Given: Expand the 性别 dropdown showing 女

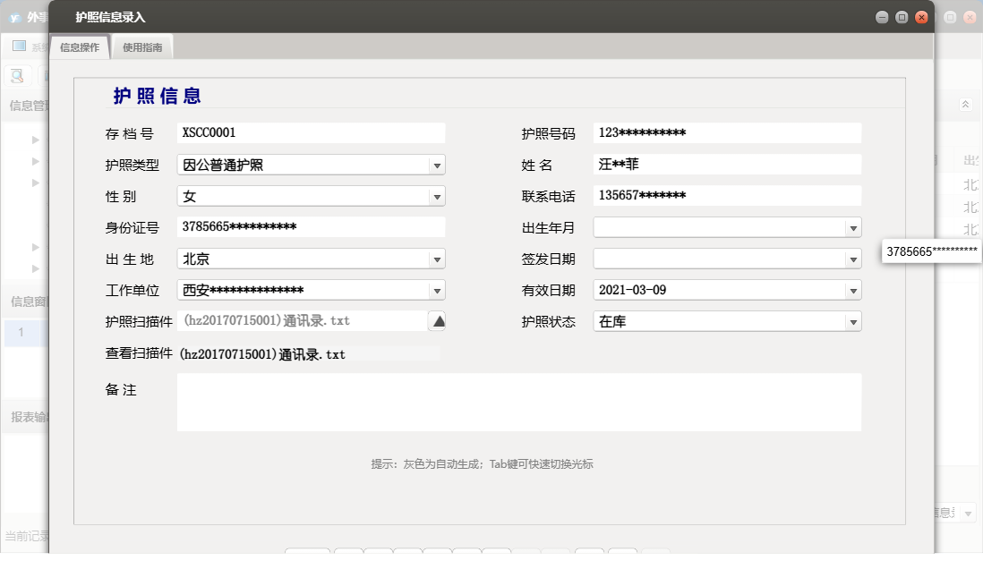Looking at the screenshot, I should 438,195.
